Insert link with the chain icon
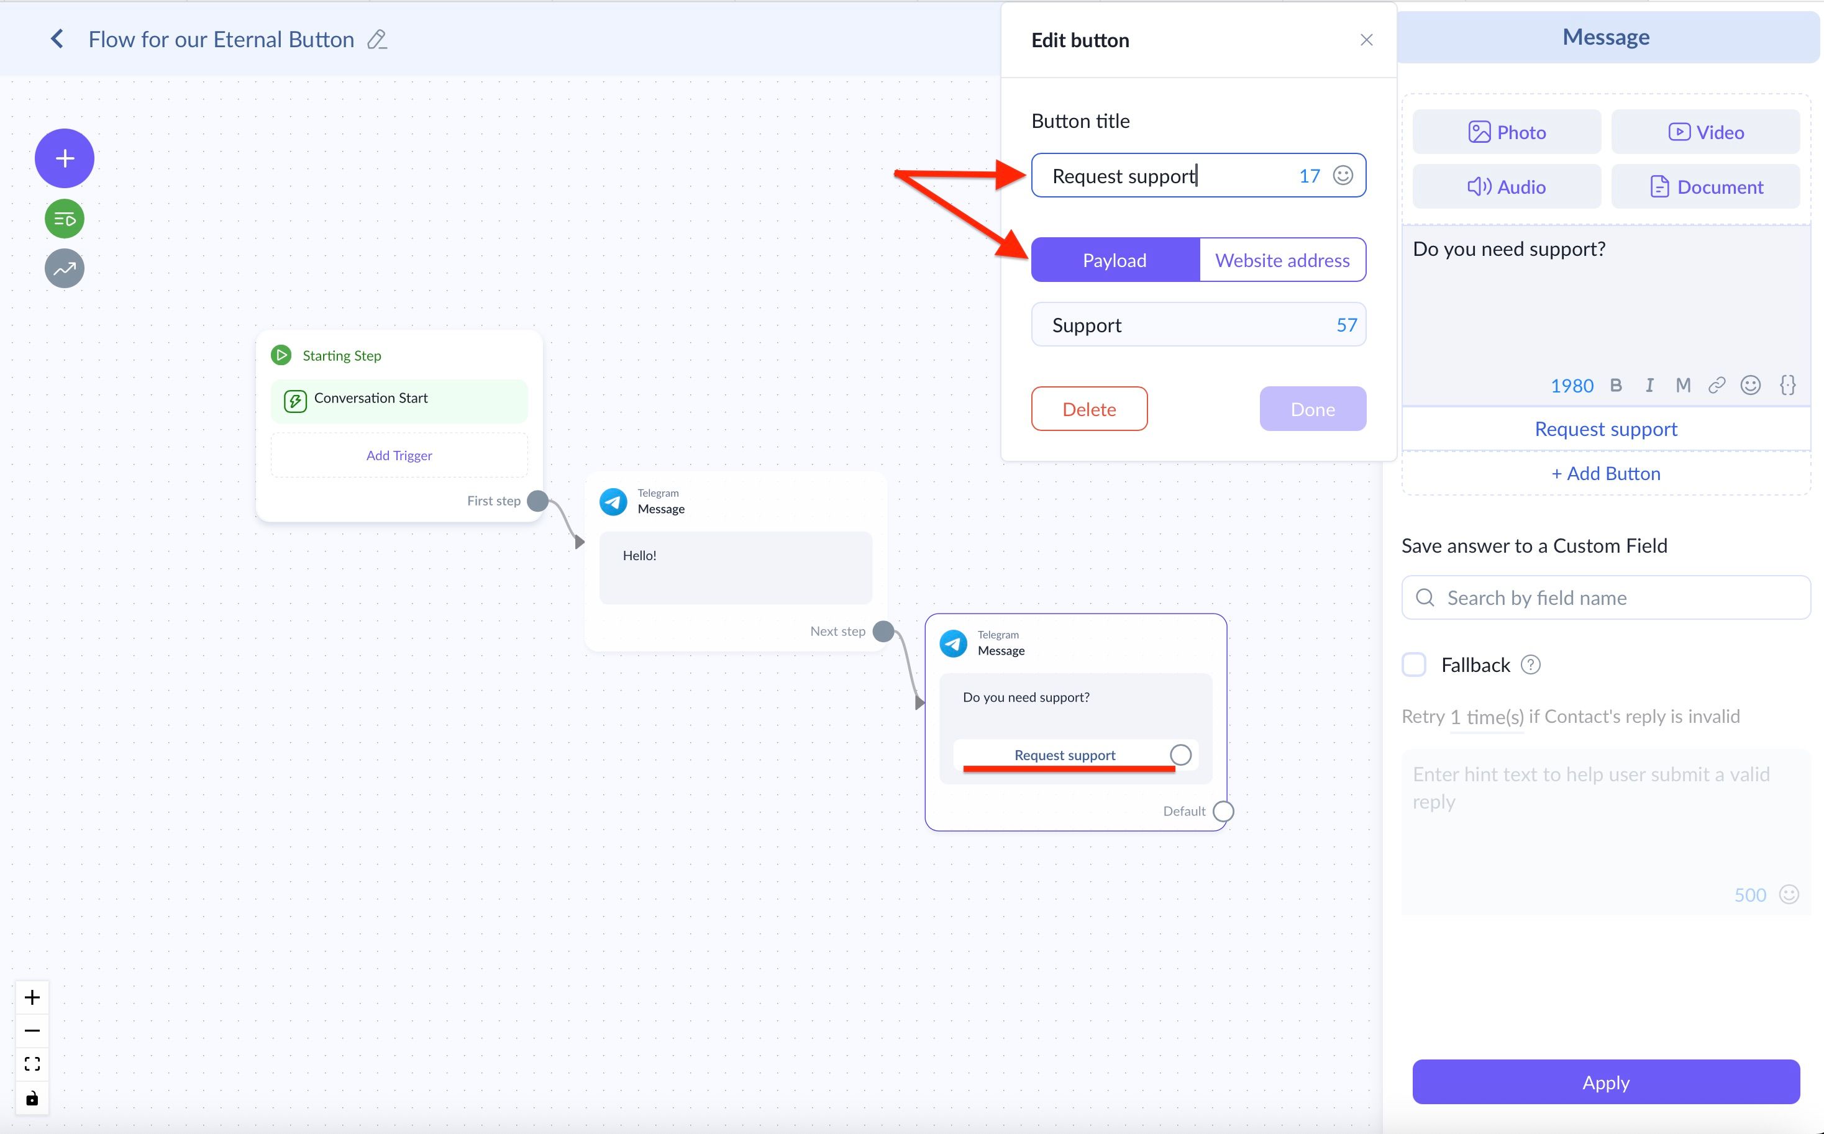1824x1134 pixels. [x=1717, y=386]
